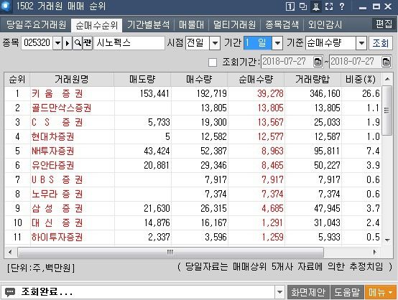Expand the 시점 전일 dropdown
The width and height of the screenshot is (398, 300).
pos(215,43)
